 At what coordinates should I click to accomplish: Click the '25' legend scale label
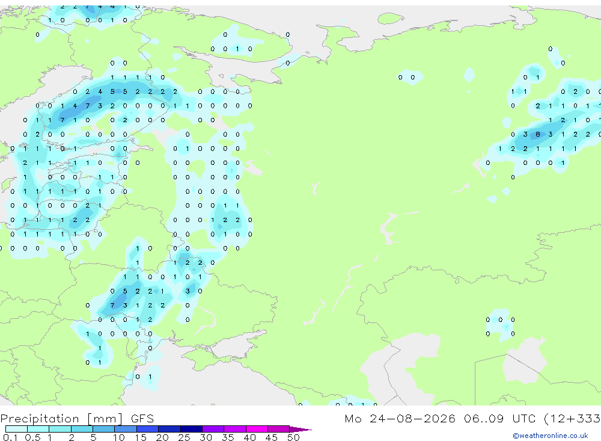[184, 437]
